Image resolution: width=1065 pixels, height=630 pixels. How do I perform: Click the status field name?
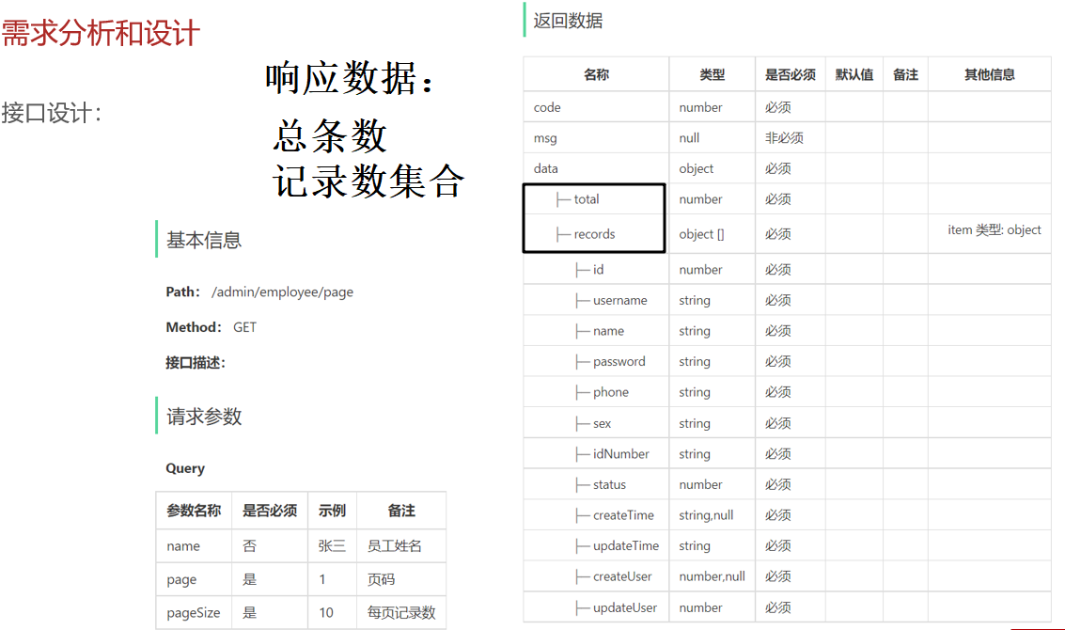(609, 484)
